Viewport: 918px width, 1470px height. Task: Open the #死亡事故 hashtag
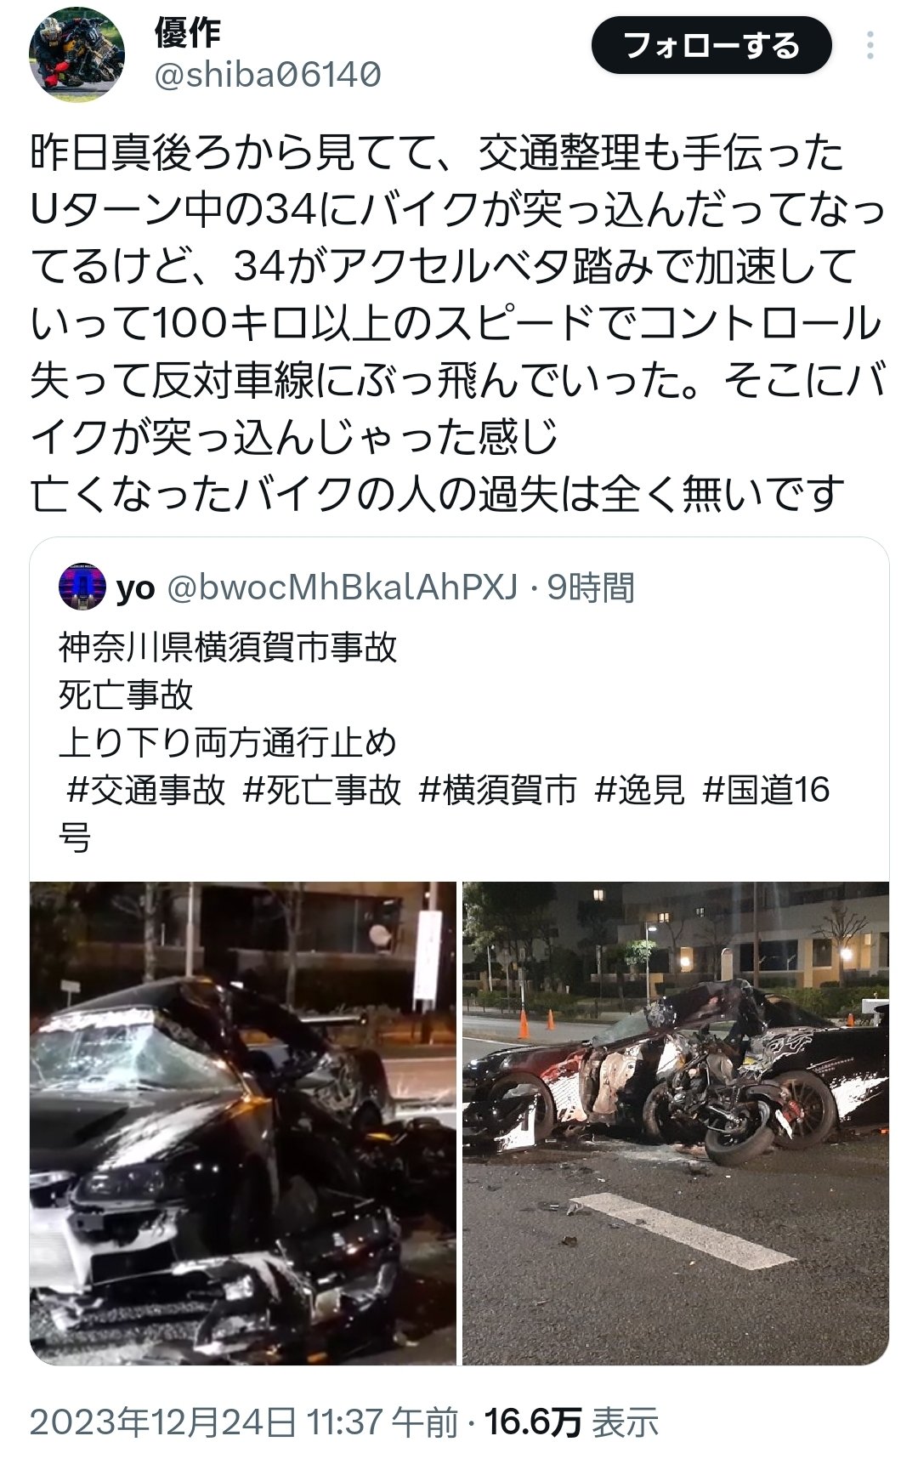[x=321, y=790]
